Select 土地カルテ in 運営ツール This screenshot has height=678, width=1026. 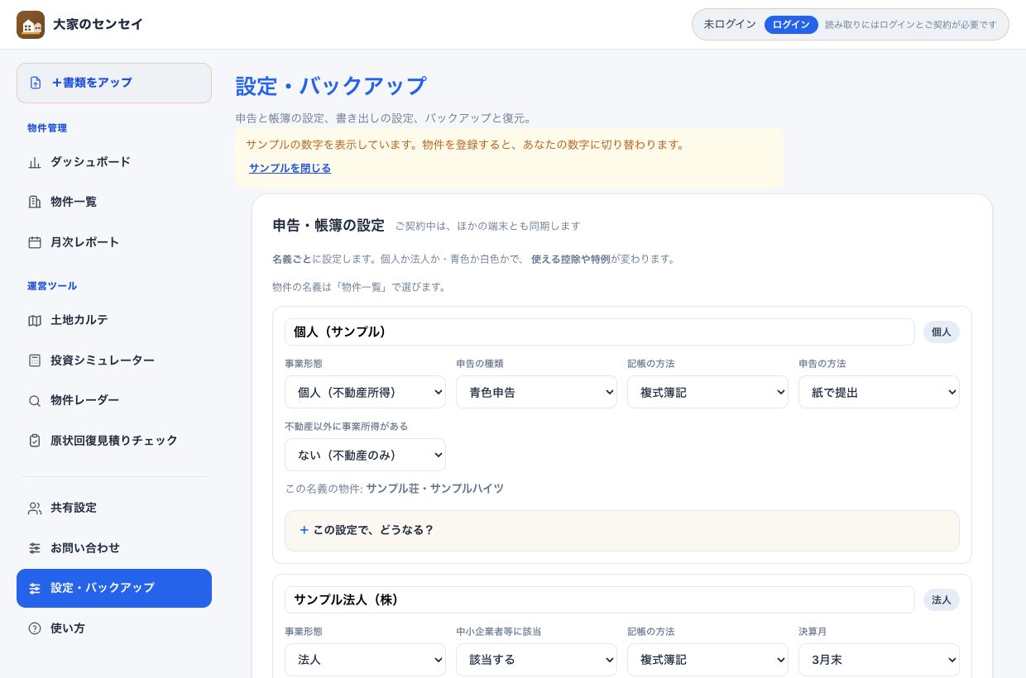(x=114, y=320)
